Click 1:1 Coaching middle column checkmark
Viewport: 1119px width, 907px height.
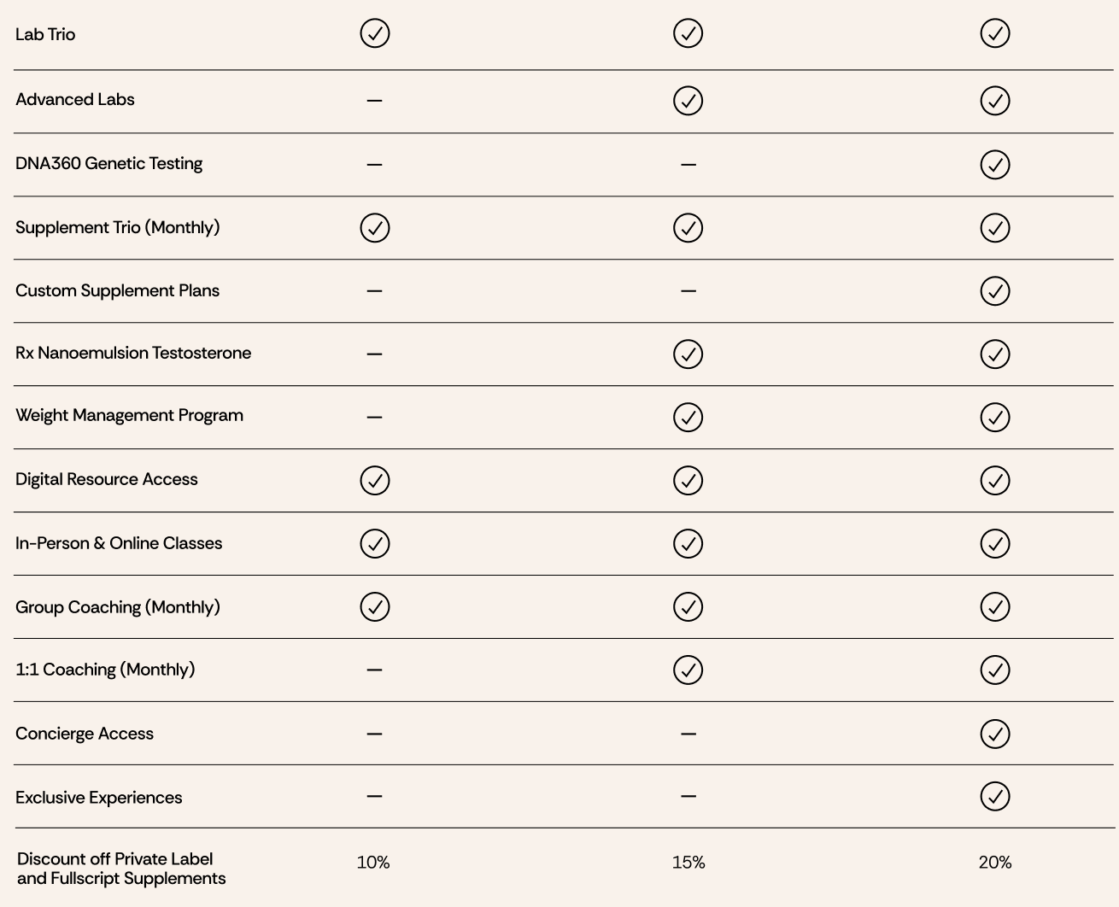click(688, 670)
